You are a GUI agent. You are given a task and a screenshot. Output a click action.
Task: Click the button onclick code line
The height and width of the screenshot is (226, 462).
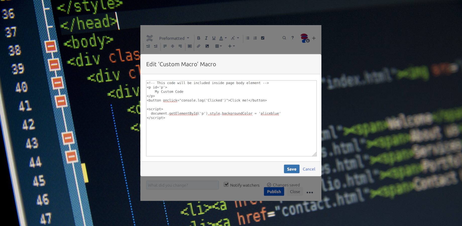(x=207, y=100)
